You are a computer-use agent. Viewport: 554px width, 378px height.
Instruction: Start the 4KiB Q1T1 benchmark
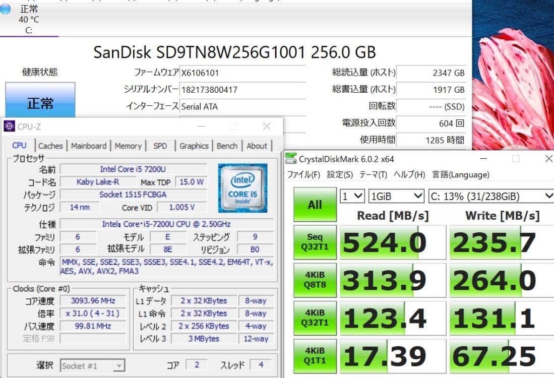315,356
